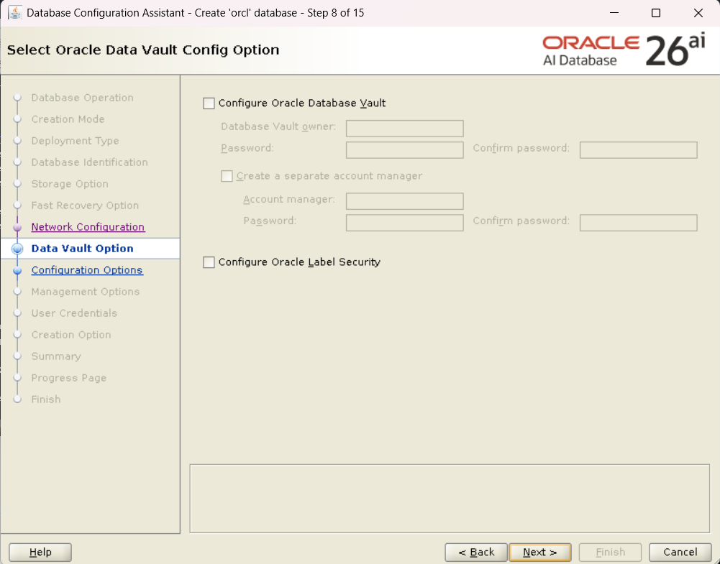
Task: Go to Network Configuration step link
Action: click(x=88, y=227)
